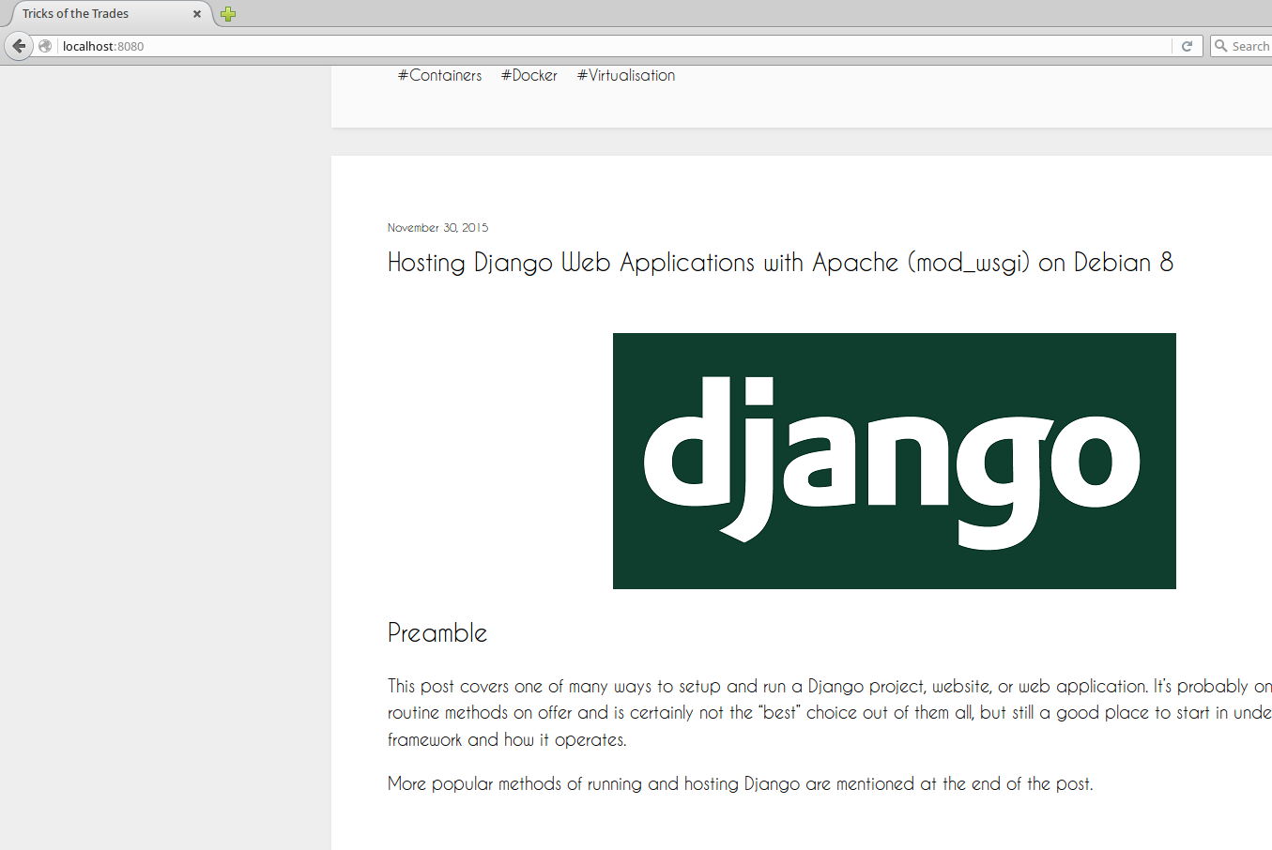Click the sentence 'More popular methods of running'
This screenshot has width=1272, height=850.
(x=740, y=784)
